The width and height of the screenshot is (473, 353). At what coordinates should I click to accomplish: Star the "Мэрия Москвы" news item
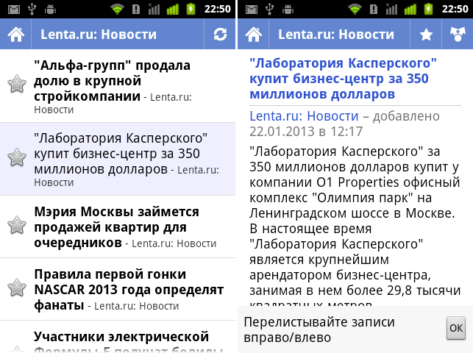(16, 226)
